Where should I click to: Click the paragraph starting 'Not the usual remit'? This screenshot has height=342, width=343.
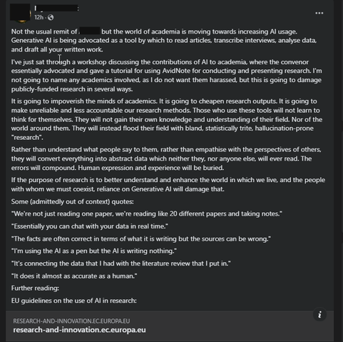coord(164,41)
